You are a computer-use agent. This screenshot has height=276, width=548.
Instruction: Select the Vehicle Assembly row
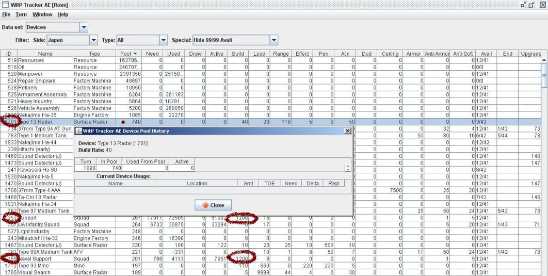271,108
